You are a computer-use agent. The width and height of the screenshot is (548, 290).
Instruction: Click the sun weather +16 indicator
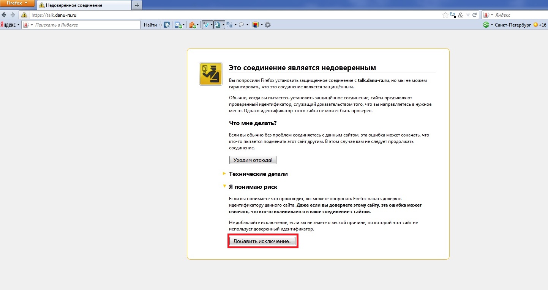(540, 25)
